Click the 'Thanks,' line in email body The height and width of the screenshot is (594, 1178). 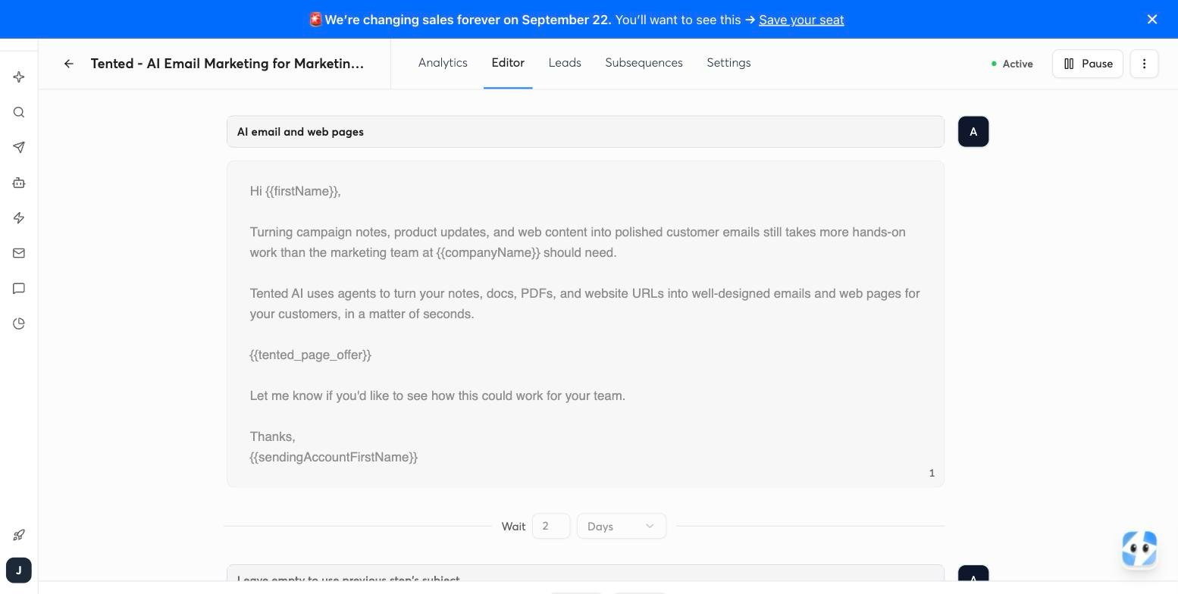(273, 436)
